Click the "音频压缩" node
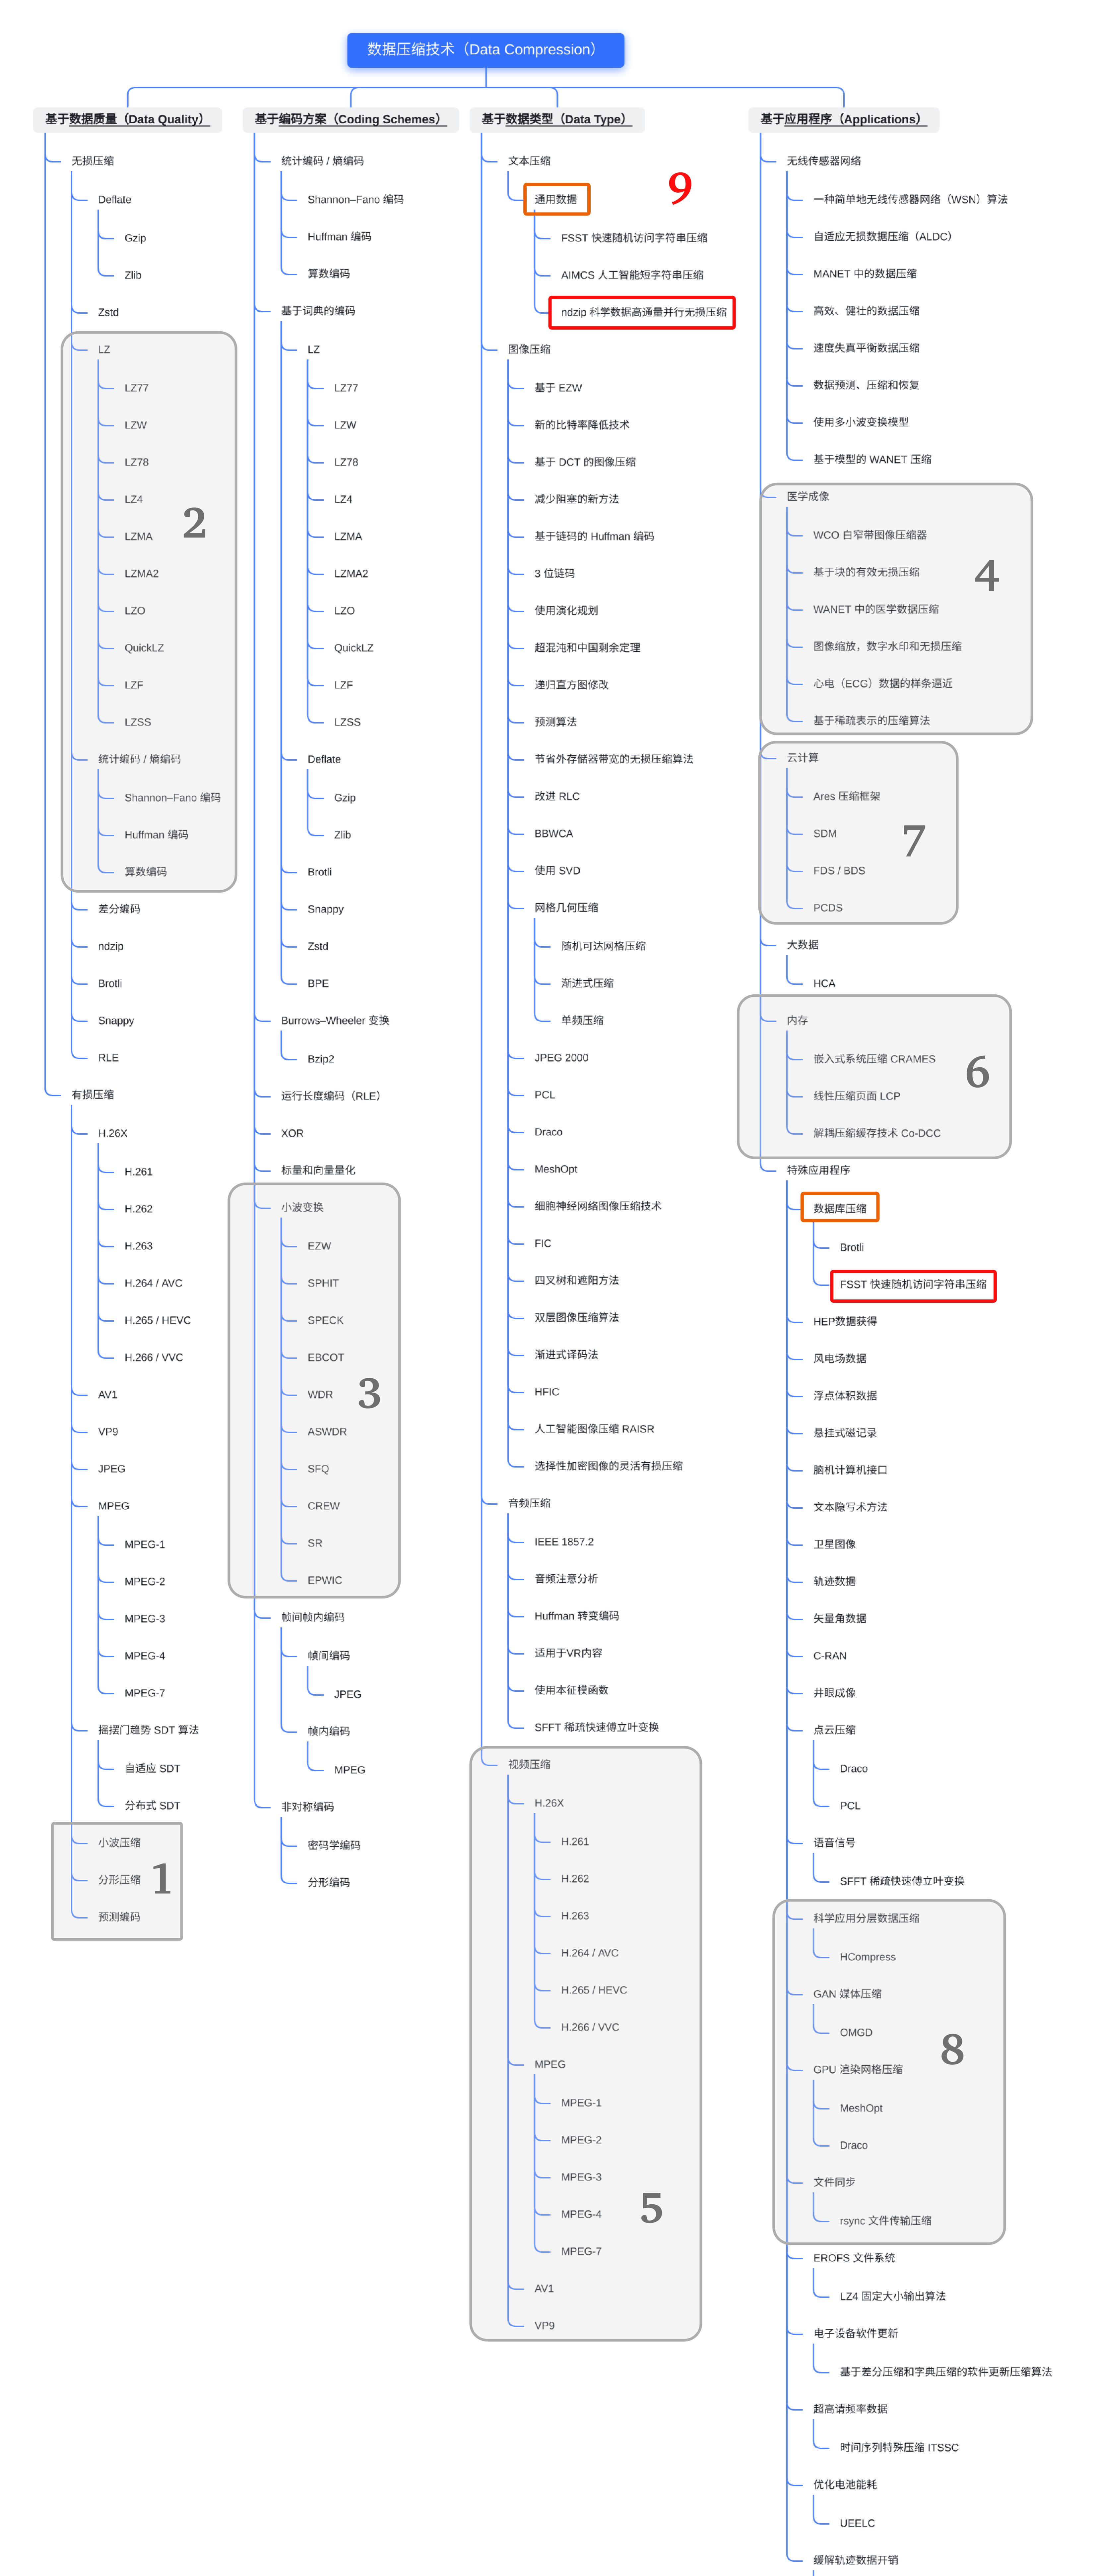The width and height of the screenshot is (1096, 2576). 529,1503
